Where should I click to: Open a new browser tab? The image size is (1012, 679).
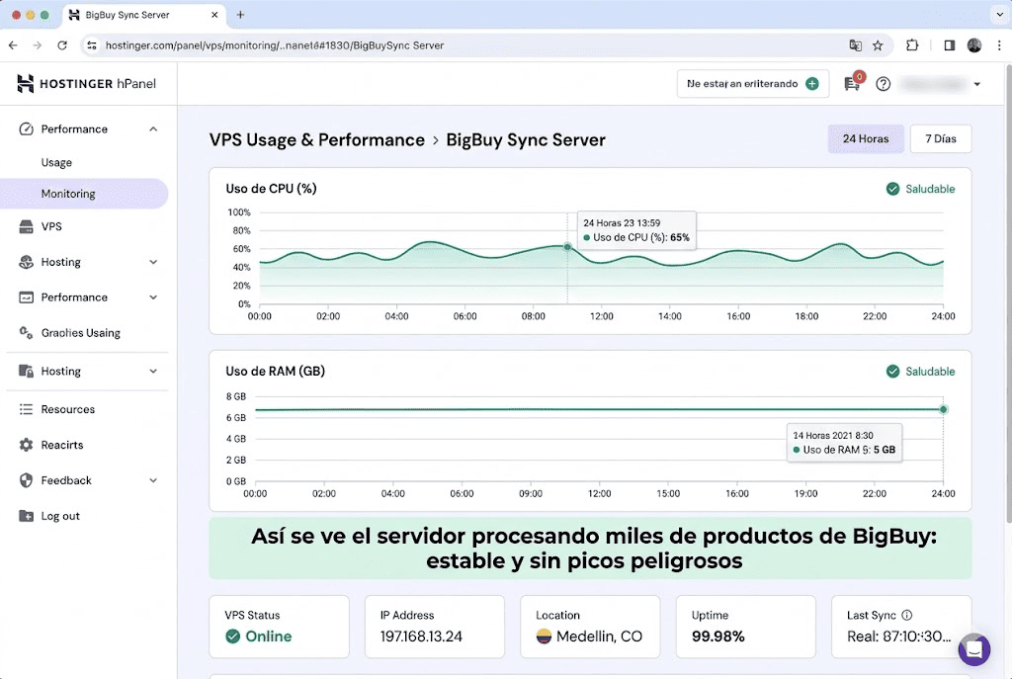point(240,14)
